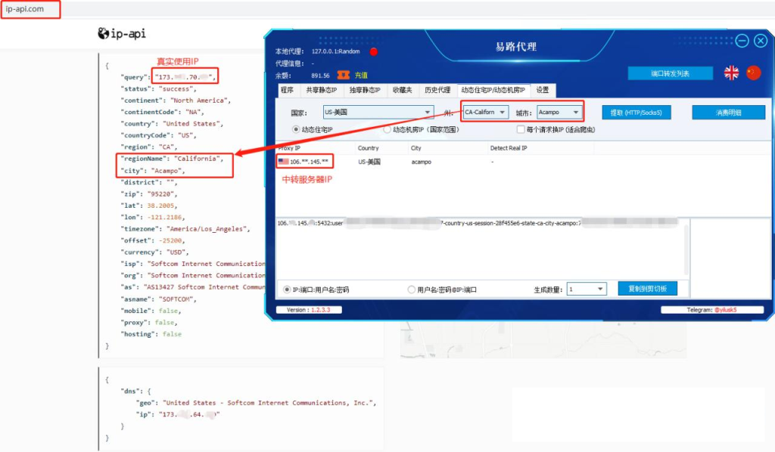Select the 动态机房IP (国家范围) radio option
This screenshot has width=775, height=452.
point(387,129)
